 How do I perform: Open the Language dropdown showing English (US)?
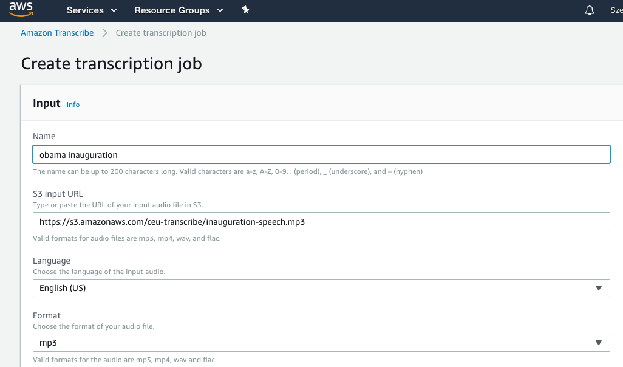[321, 288]
